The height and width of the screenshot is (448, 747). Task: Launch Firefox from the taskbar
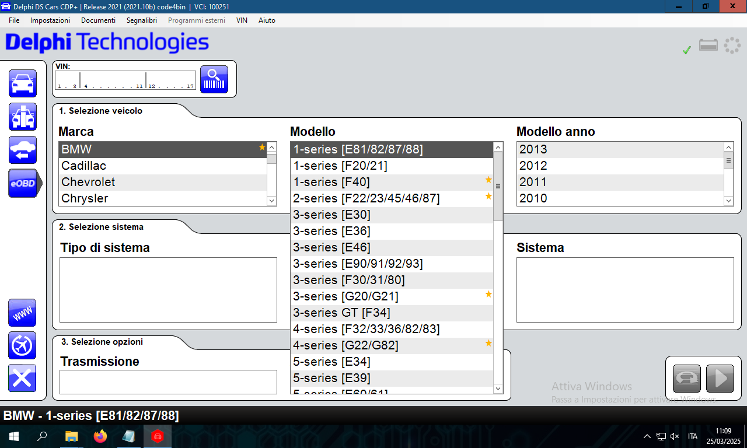click(x=100, y=436)
